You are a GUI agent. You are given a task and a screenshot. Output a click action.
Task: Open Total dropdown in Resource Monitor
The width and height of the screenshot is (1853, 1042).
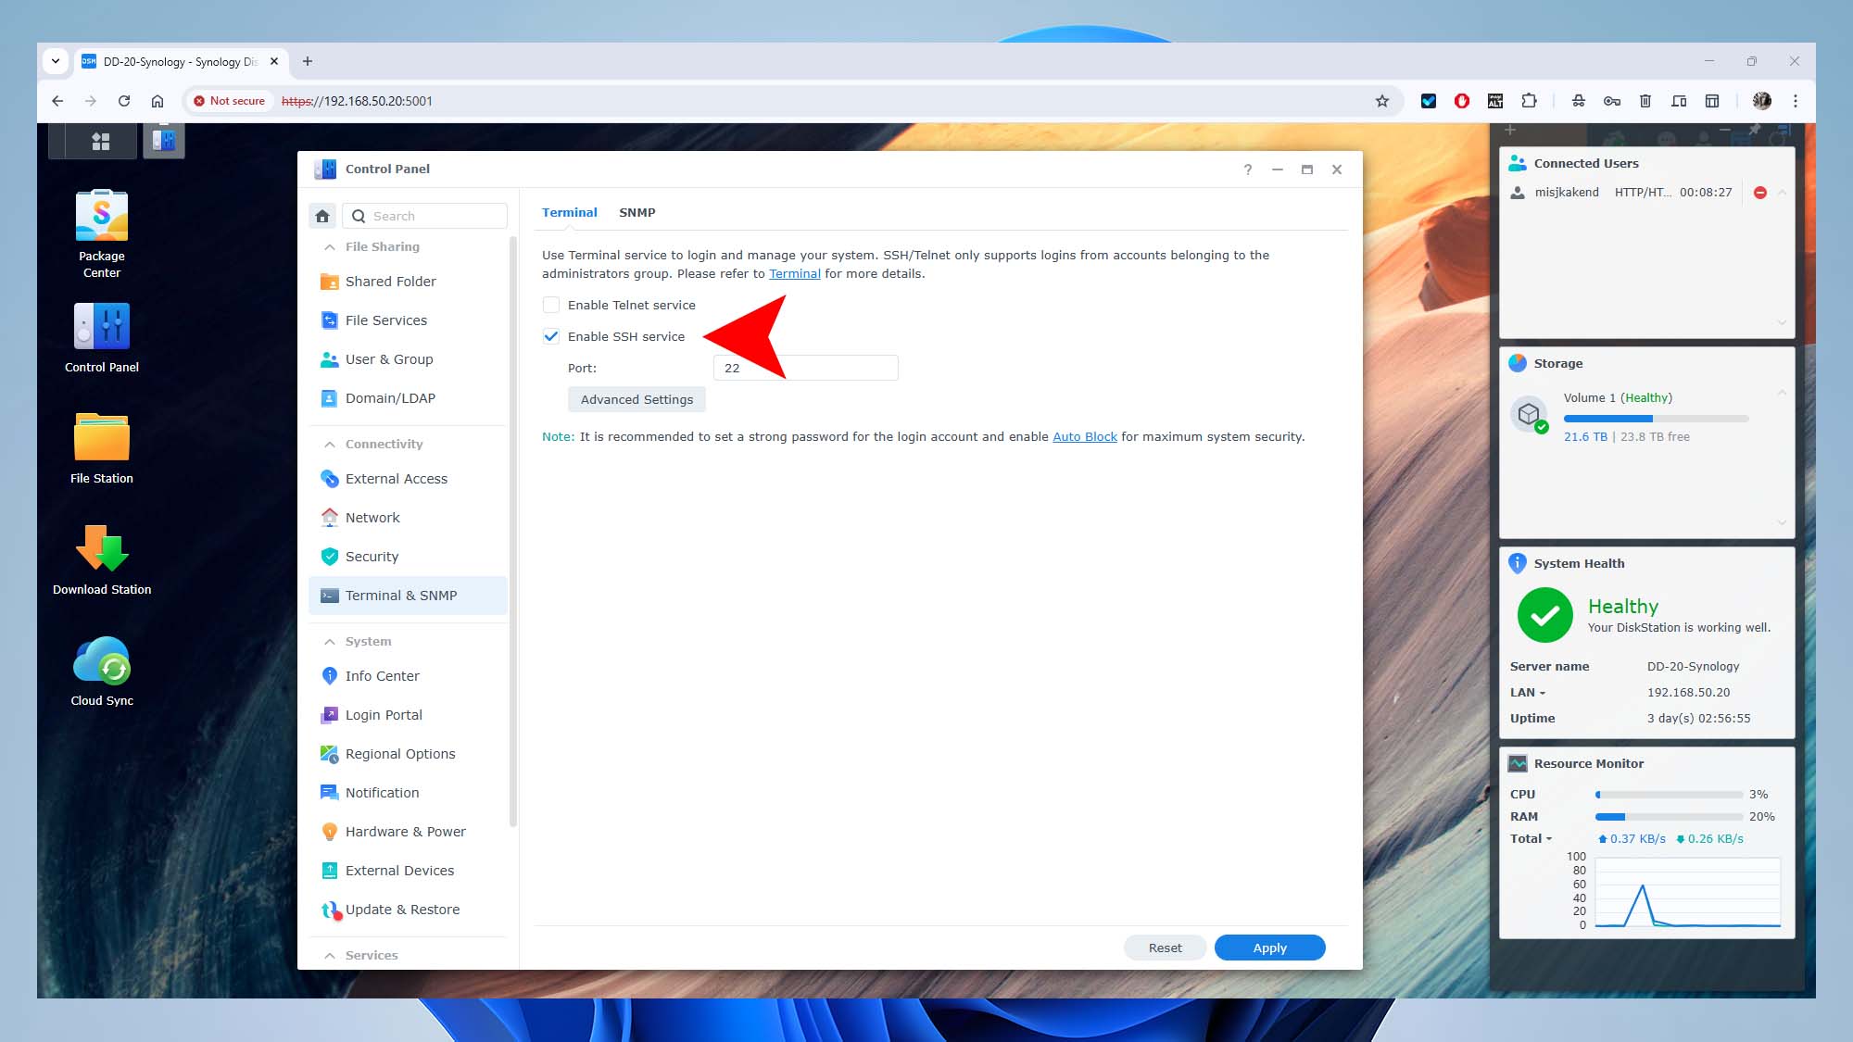pyautogui.click(x=1531, y=839)
